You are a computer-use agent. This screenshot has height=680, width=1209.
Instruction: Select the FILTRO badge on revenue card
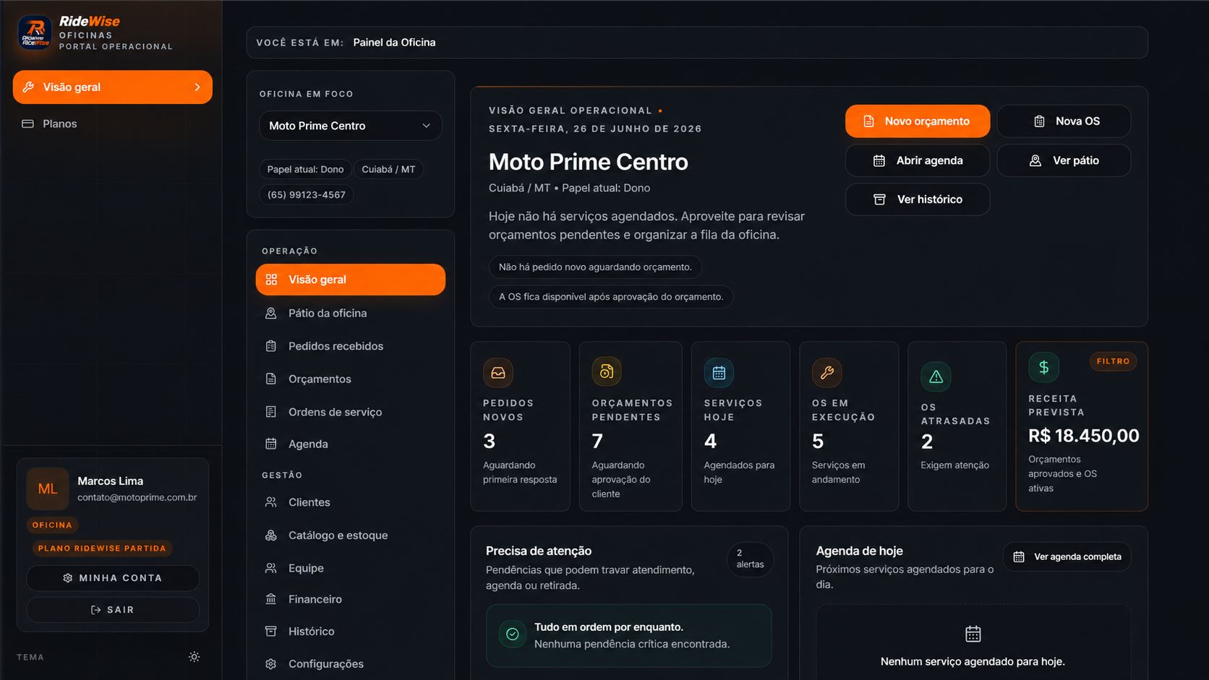[1113, 361]
